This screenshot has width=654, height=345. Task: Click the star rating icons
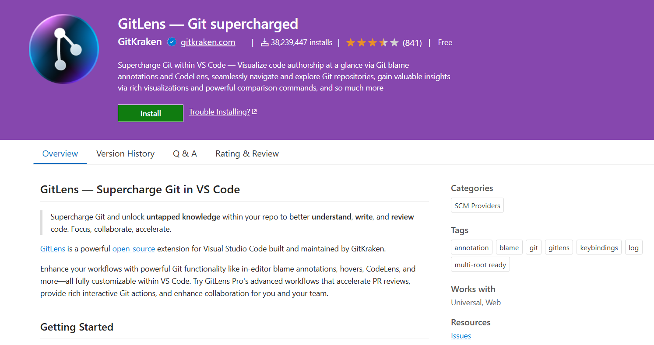372,42
